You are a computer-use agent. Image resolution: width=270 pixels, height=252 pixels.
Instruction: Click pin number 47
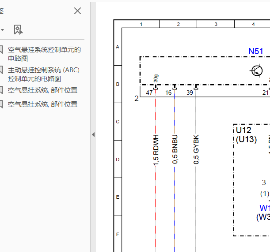click(x=149, y=93)
